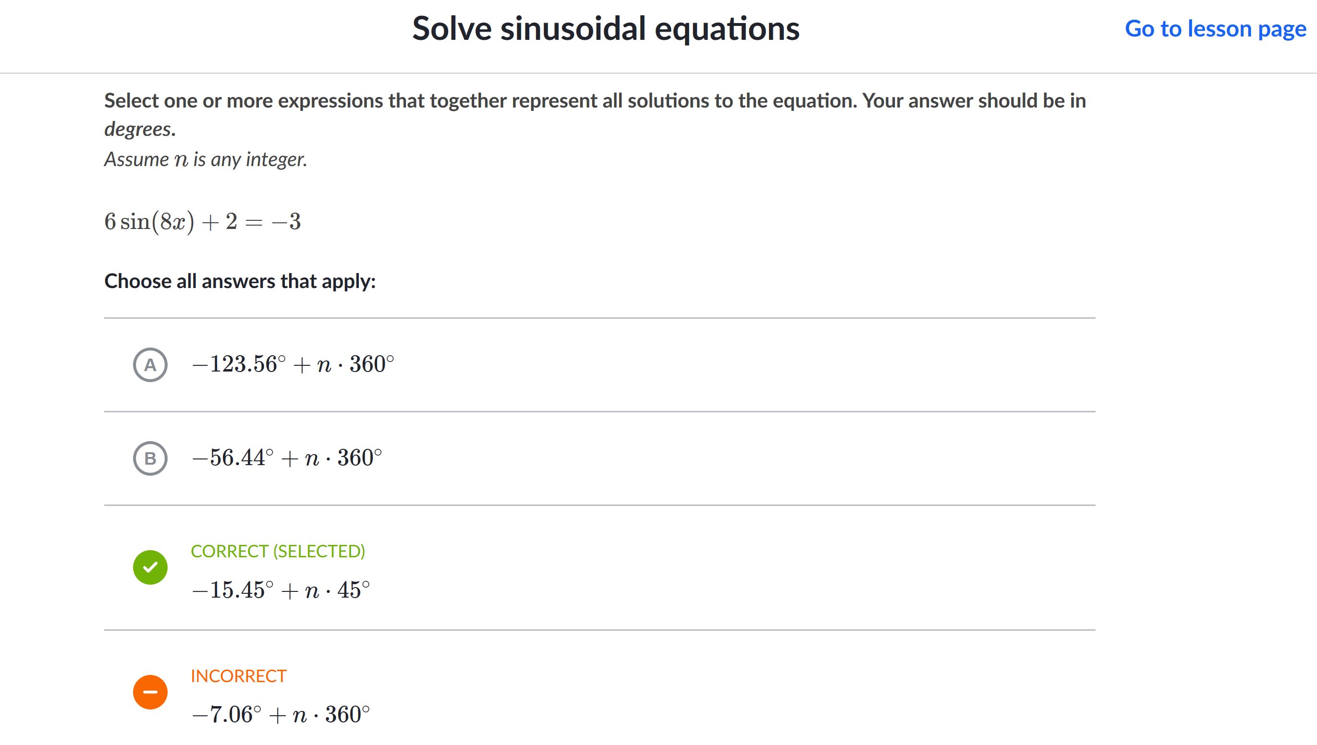This screenshot has height=745, width=1317.
Task: Click the Solve sinusoidal equations heading
Action: [x=606, y=29]
